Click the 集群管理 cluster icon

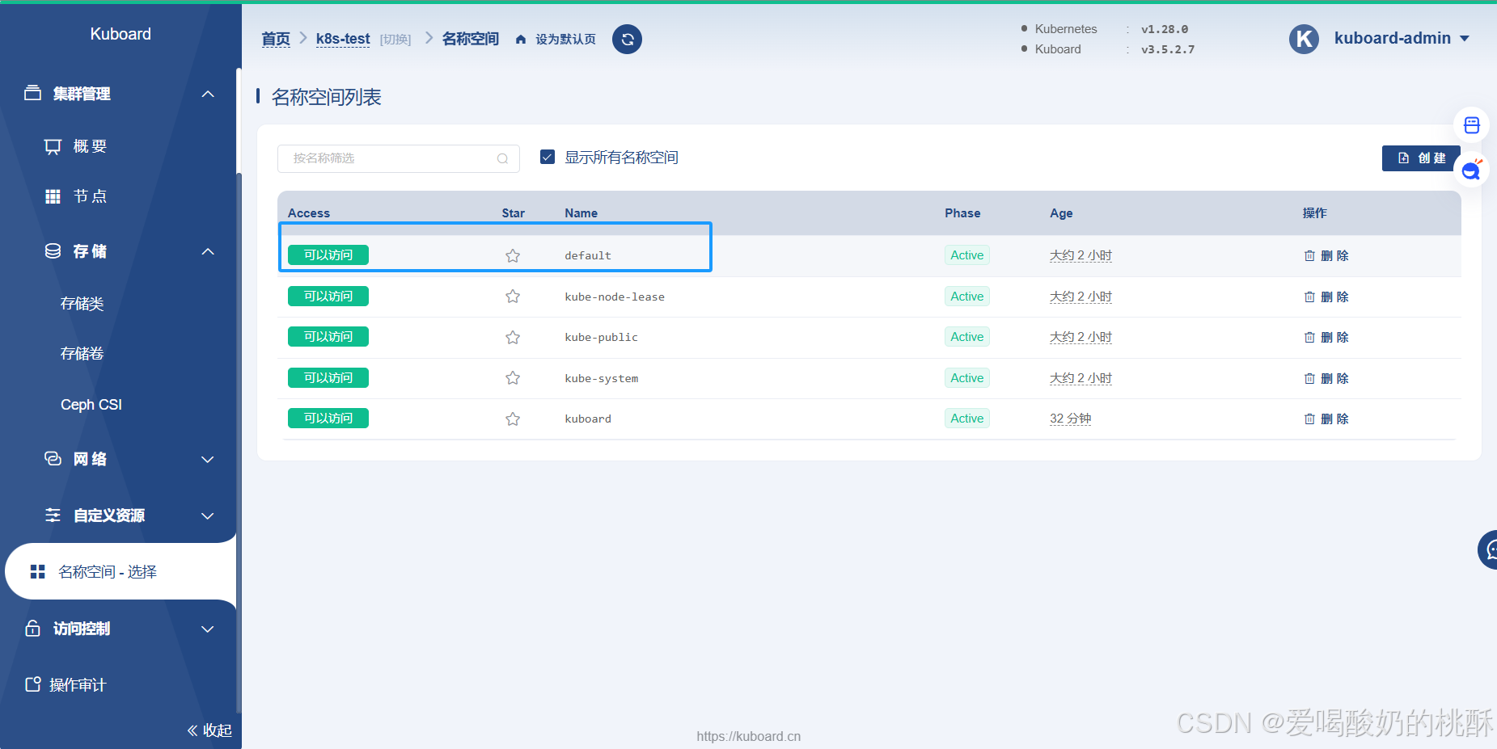[32, 93]
